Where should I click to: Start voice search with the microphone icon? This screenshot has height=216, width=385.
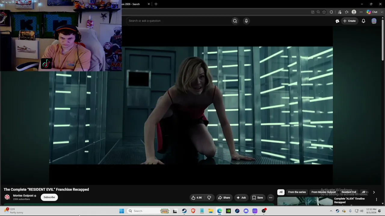[246, 21]
